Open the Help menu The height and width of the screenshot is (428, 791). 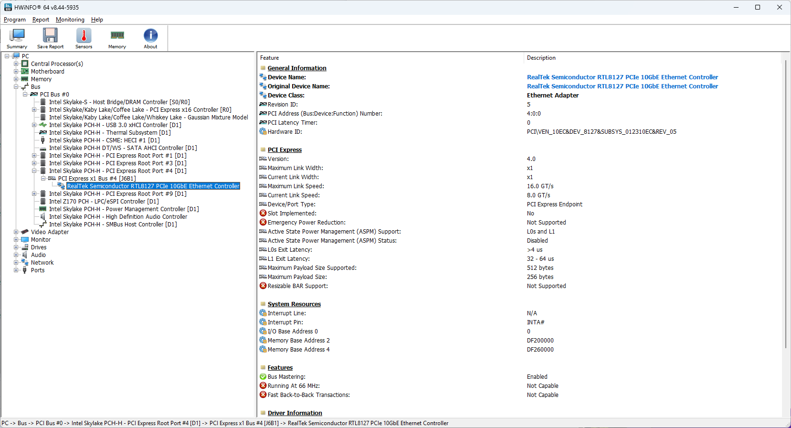(x=97, y=20)
